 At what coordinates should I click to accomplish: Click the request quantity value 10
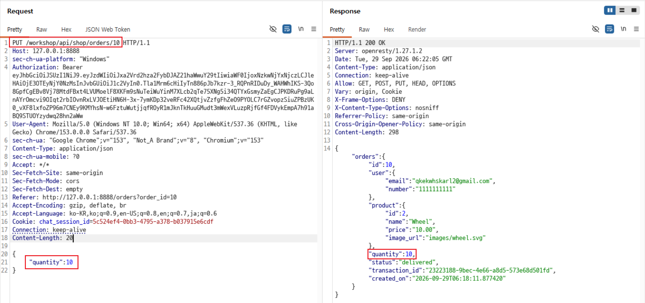pos(70,262)
